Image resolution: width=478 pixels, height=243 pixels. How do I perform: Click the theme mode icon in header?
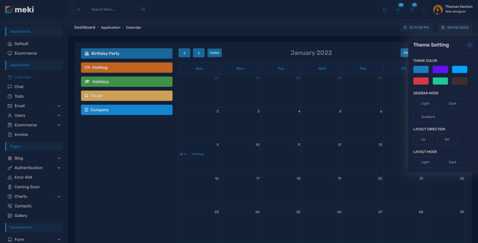click(x=385, y=9)
